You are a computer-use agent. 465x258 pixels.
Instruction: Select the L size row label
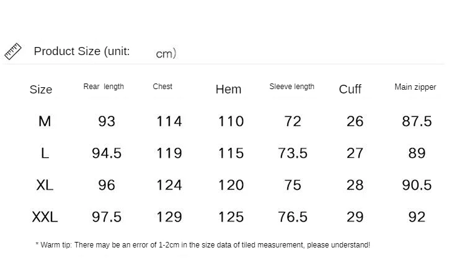(45, 153)
